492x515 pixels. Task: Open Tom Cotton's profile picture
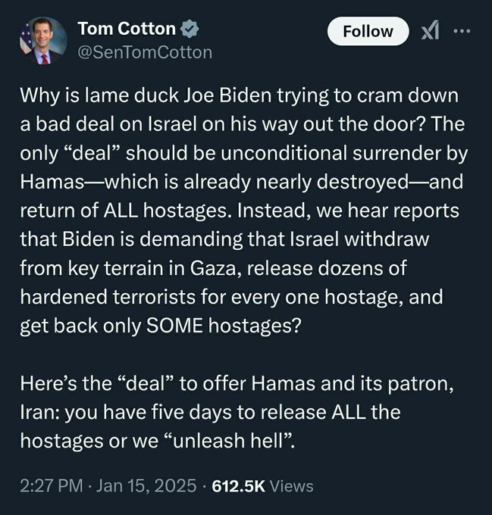pos(43,40)
